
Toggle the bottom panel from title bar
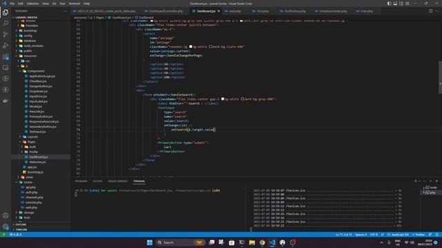pyautogui.click(x=395, y=3)
